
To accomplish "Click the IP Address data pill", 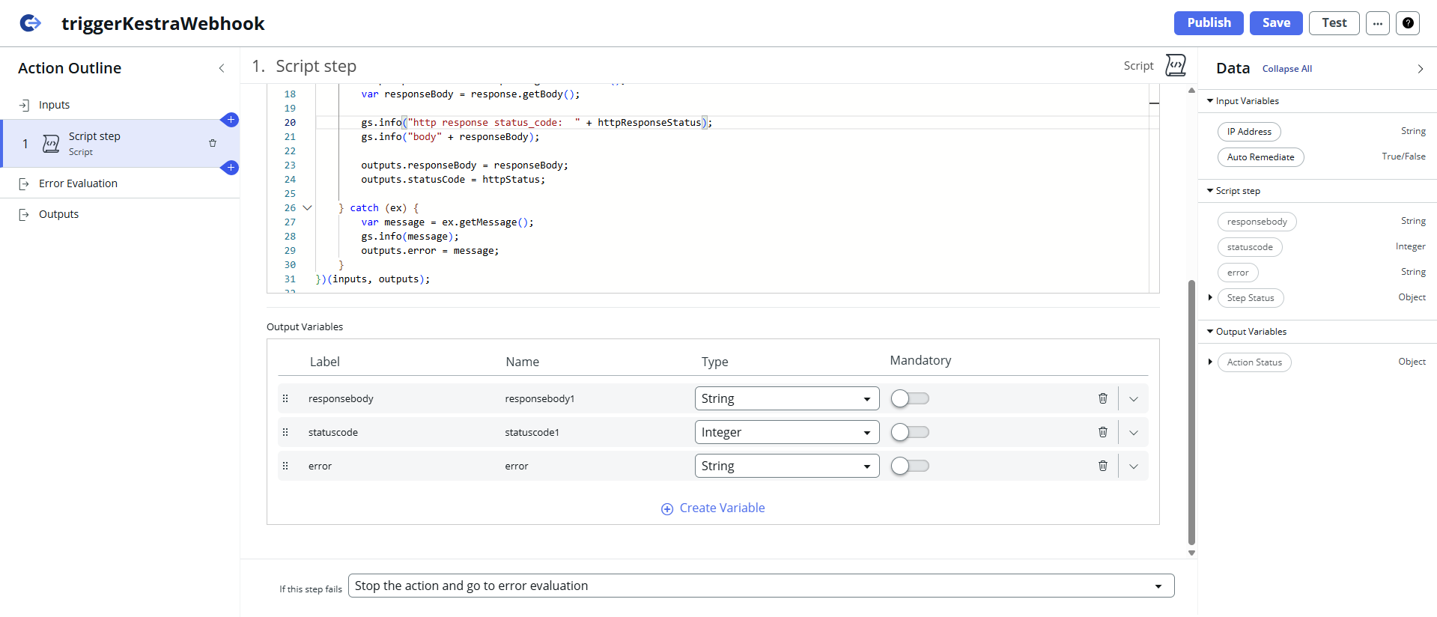I will pyautogui.click(x=1249, y=132).
